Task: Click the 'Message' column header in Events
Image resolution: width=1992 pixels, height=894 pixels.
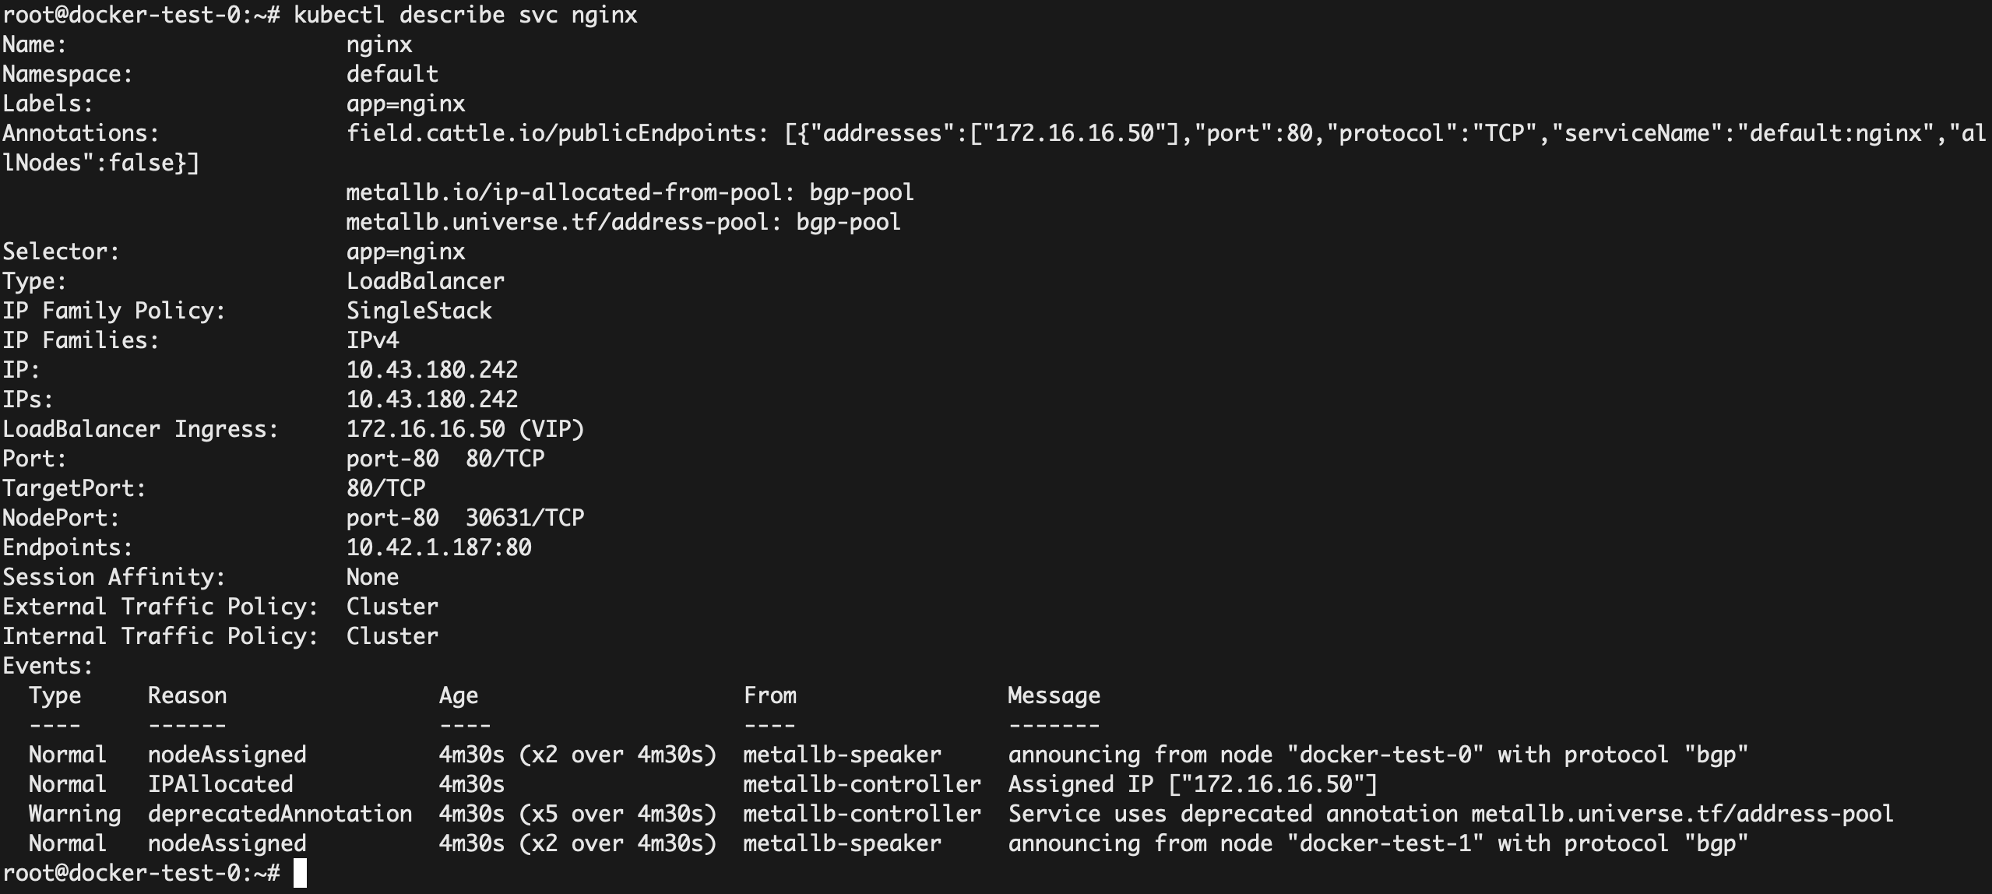Action: [x=1054, y=695]
